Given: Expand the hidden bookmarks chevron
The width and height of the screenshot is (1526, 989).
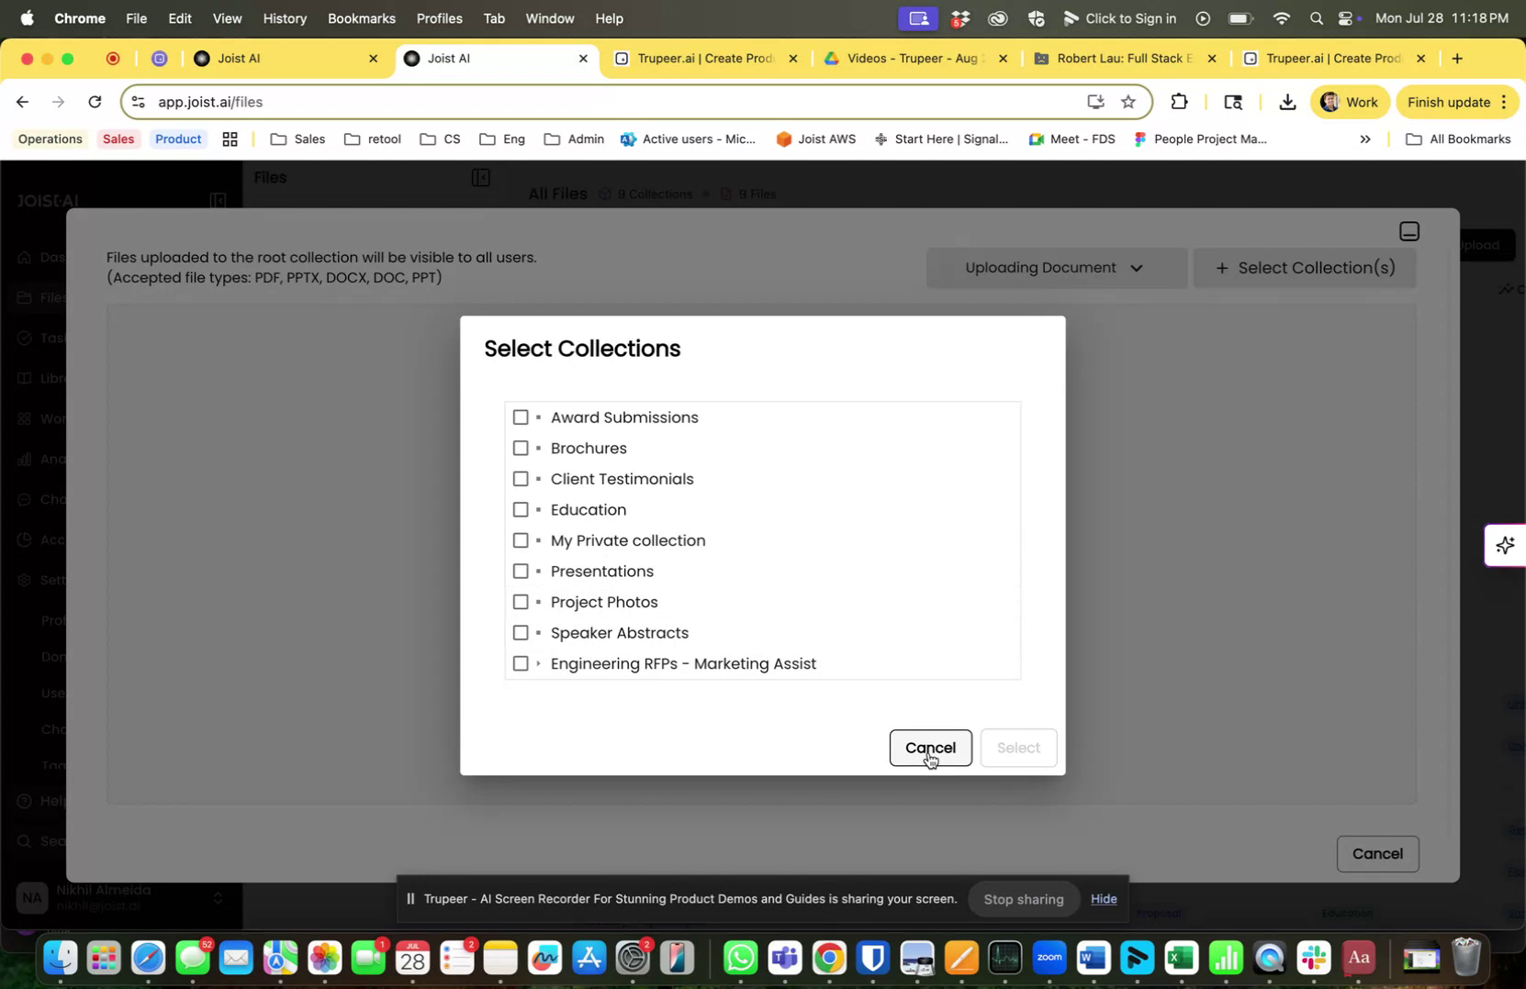Looking at the screenshot, I should coord(1365,139).
